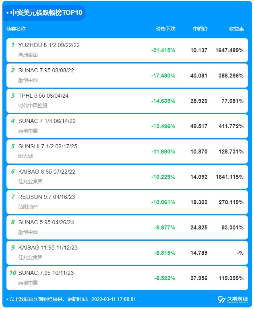Click the rank number 10 badge

point(13,273)
